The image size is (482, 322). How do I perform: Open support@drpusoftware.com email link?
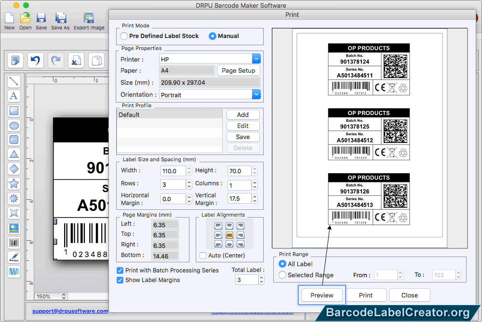70,311
